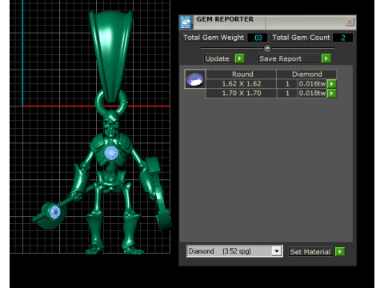
Task: Click green arrow for 0.016tw row
Action: (x=331, y=84)
